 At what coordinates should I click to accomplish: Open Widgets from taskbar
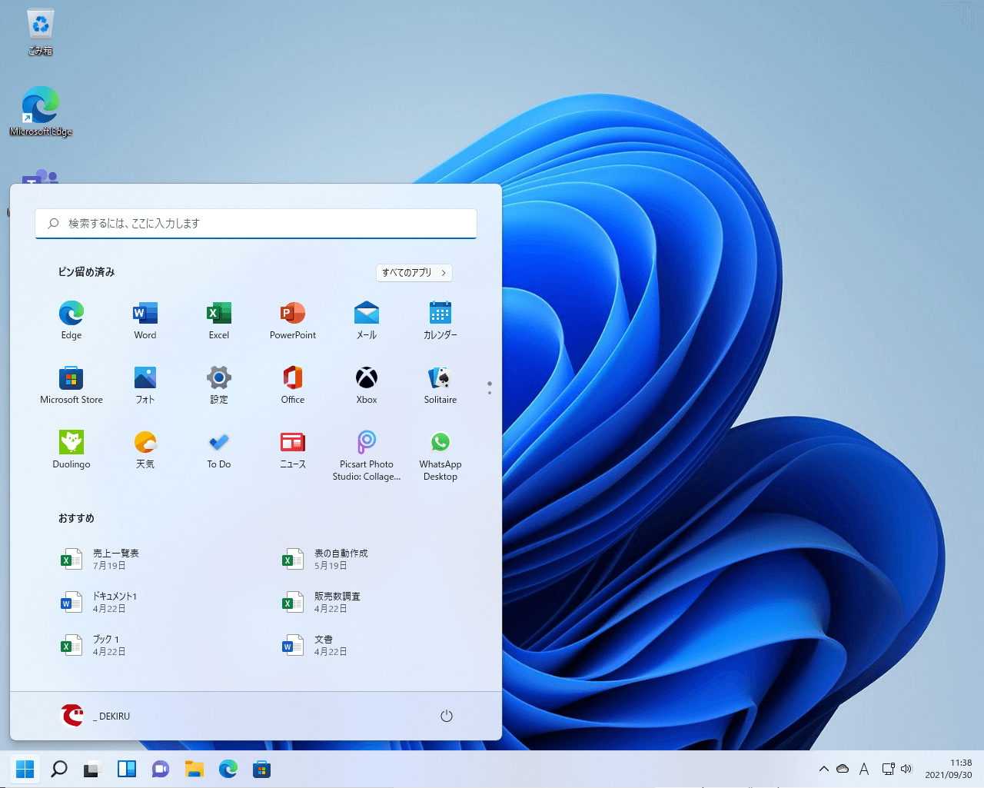tap(127, 769)
